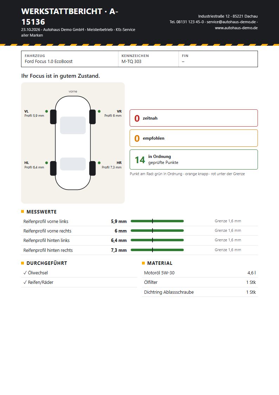
Task: Click the count '14' in the green card
Action: [x=140, y=160]
